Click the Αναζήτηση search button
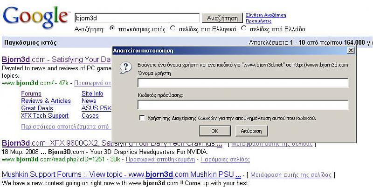373x187 pixels. (222, 18)
